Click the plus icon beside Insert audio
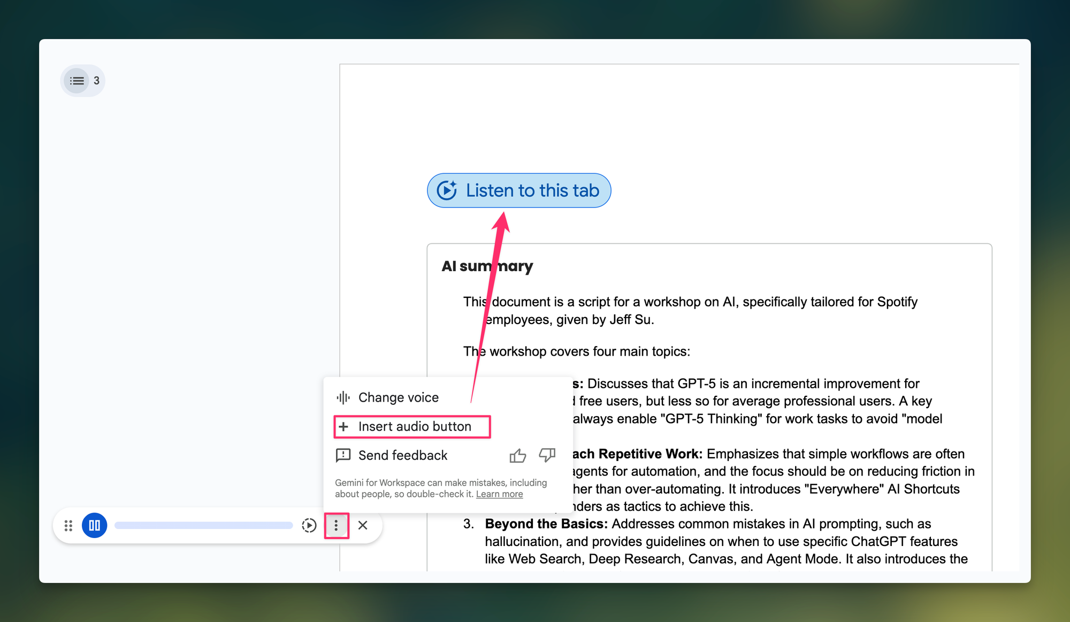The width and height of the screenshot is (1070, 622). [343, 426]
